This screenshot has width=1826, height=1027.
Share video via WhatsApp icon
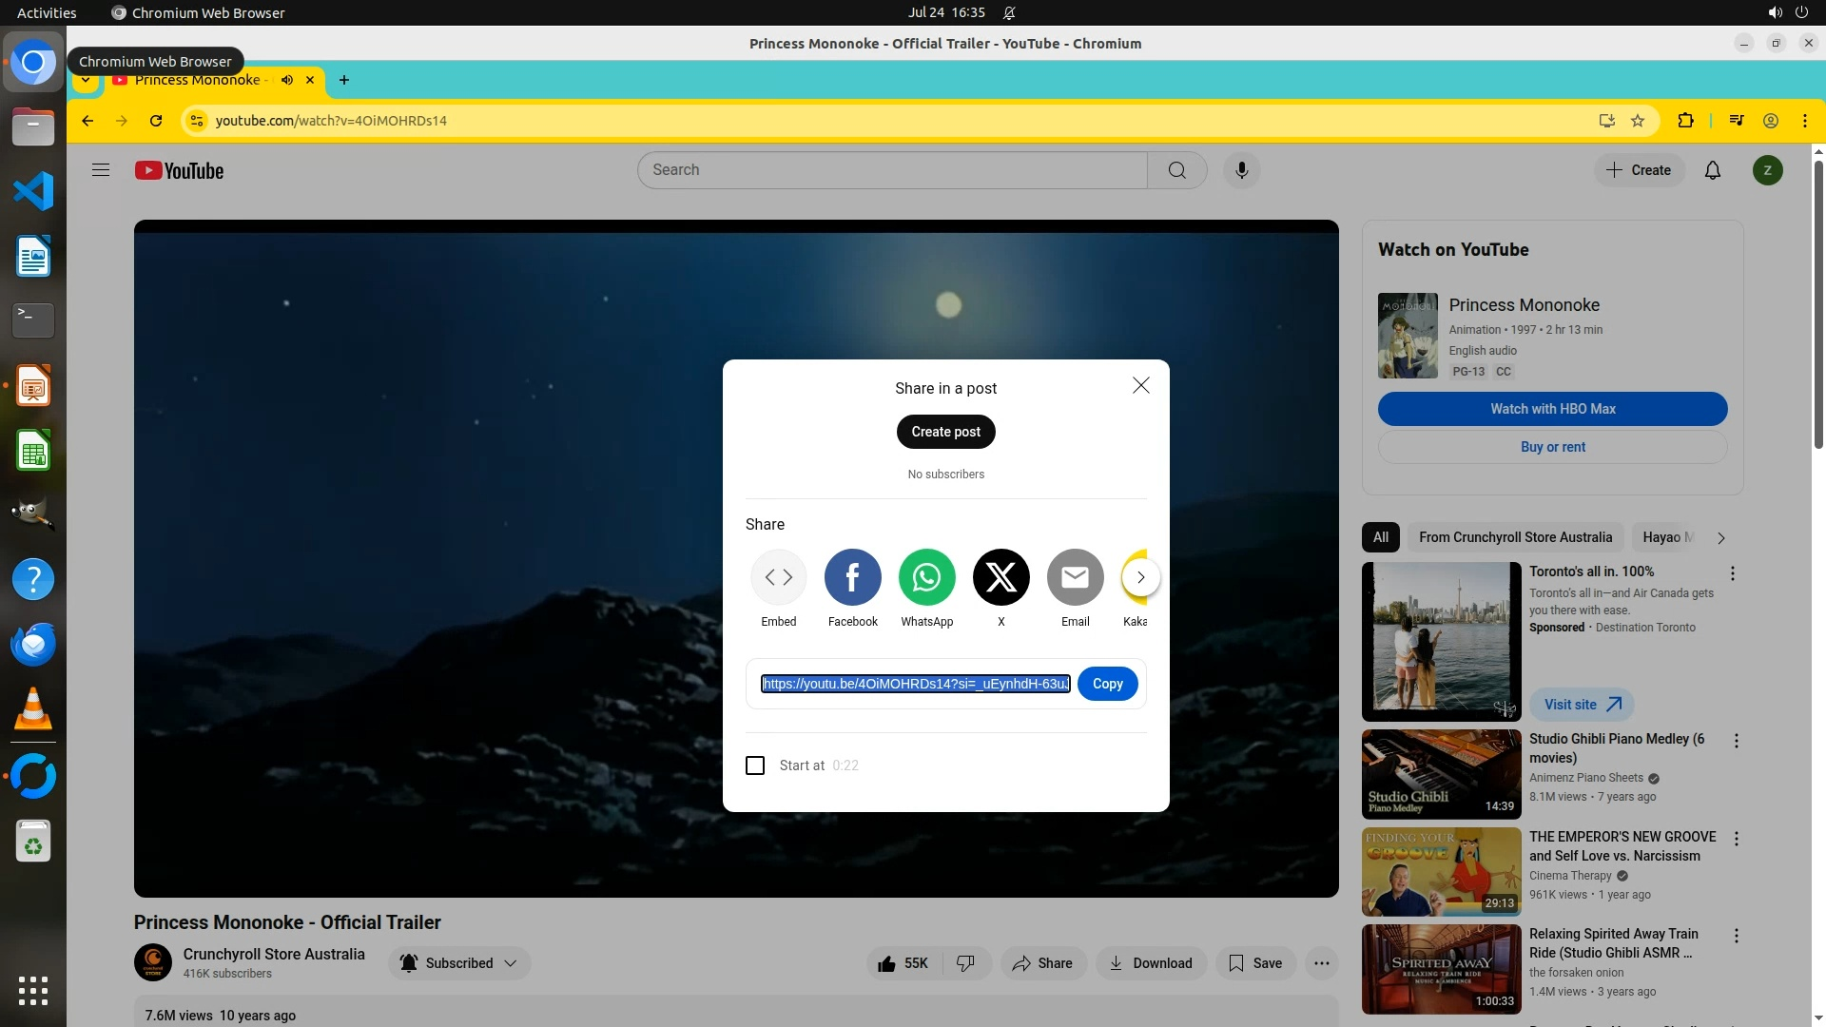pos(926,577)
